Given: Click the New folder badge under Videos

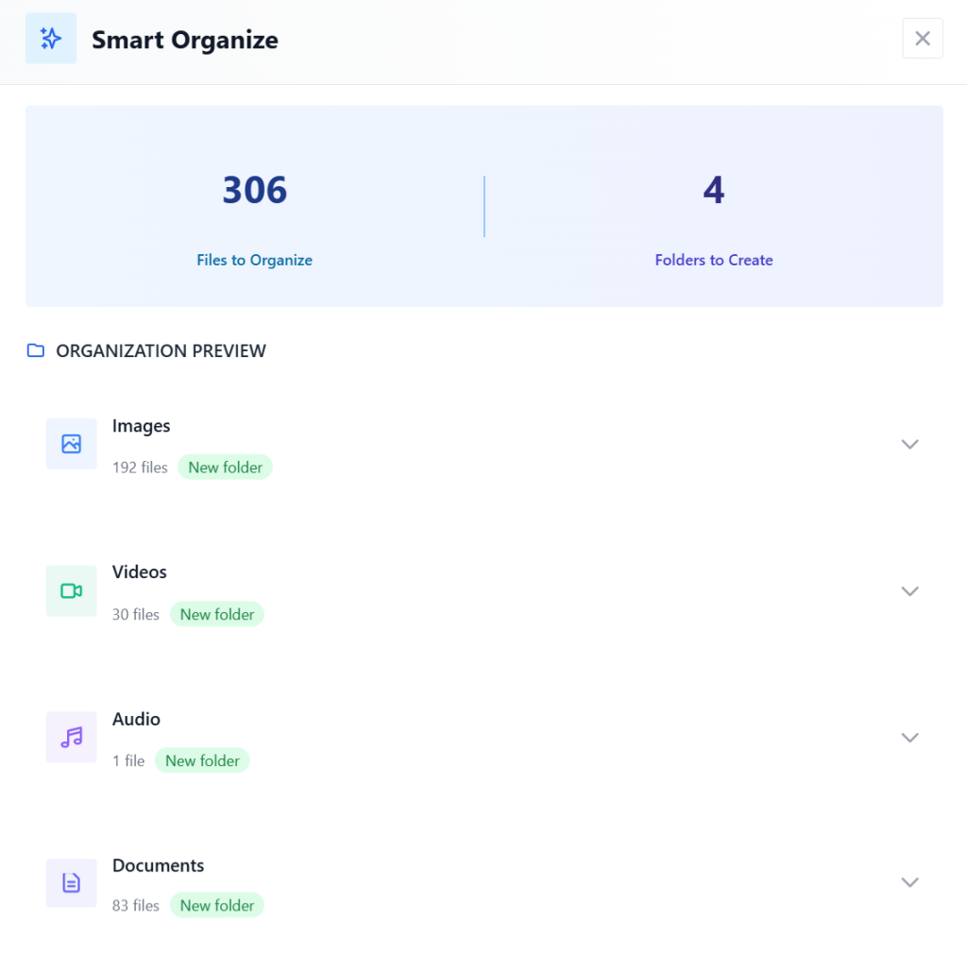Looking at the screenshot, I should [217, 615].
